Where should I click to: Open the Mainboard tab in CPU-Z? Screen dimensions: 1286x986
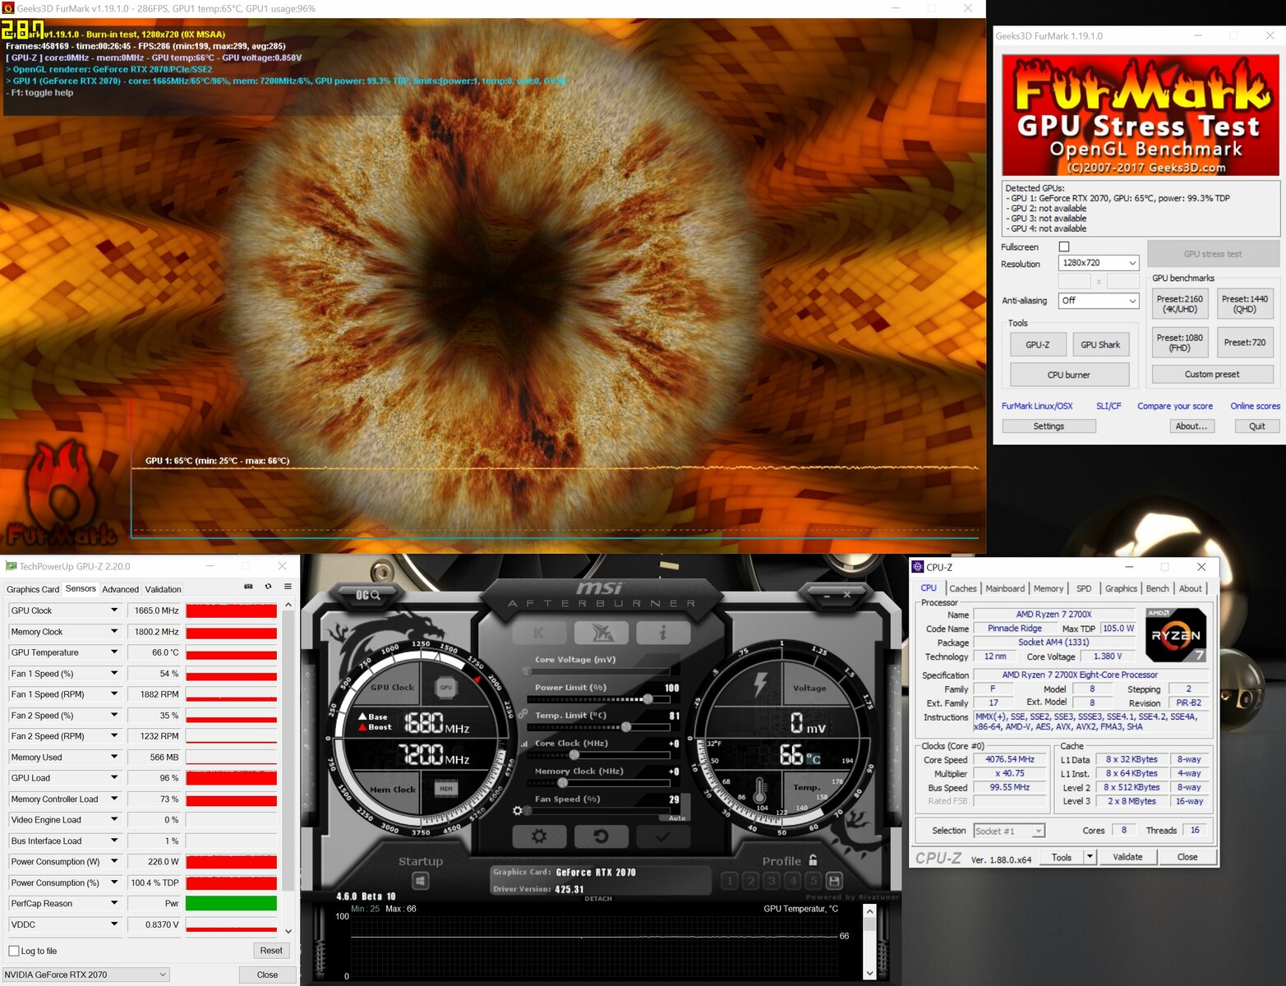[1005, 588]
